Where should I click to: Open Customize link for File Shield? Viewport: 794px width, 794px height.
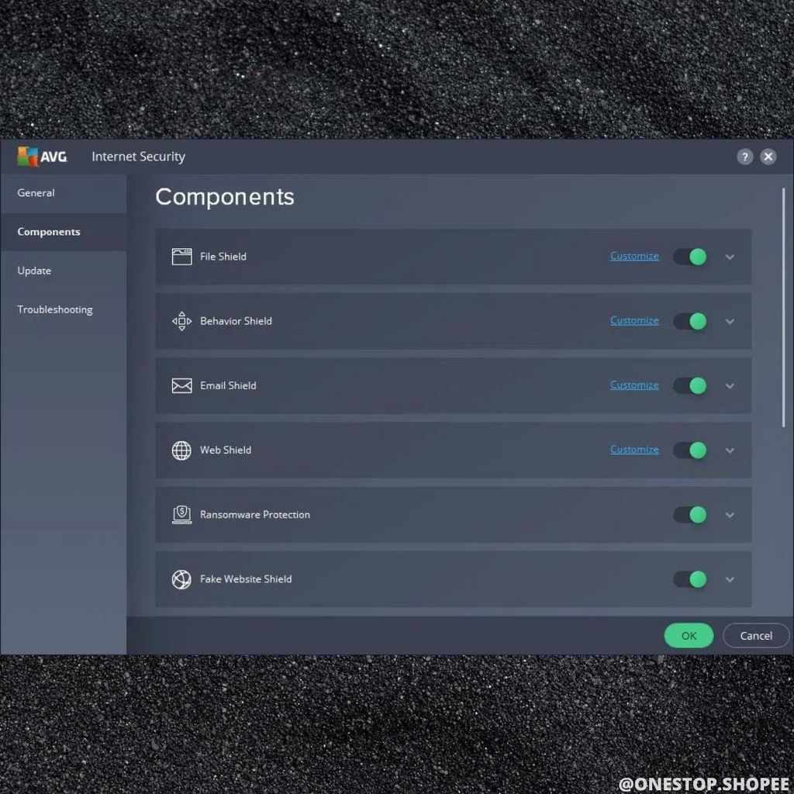[634, 256]
